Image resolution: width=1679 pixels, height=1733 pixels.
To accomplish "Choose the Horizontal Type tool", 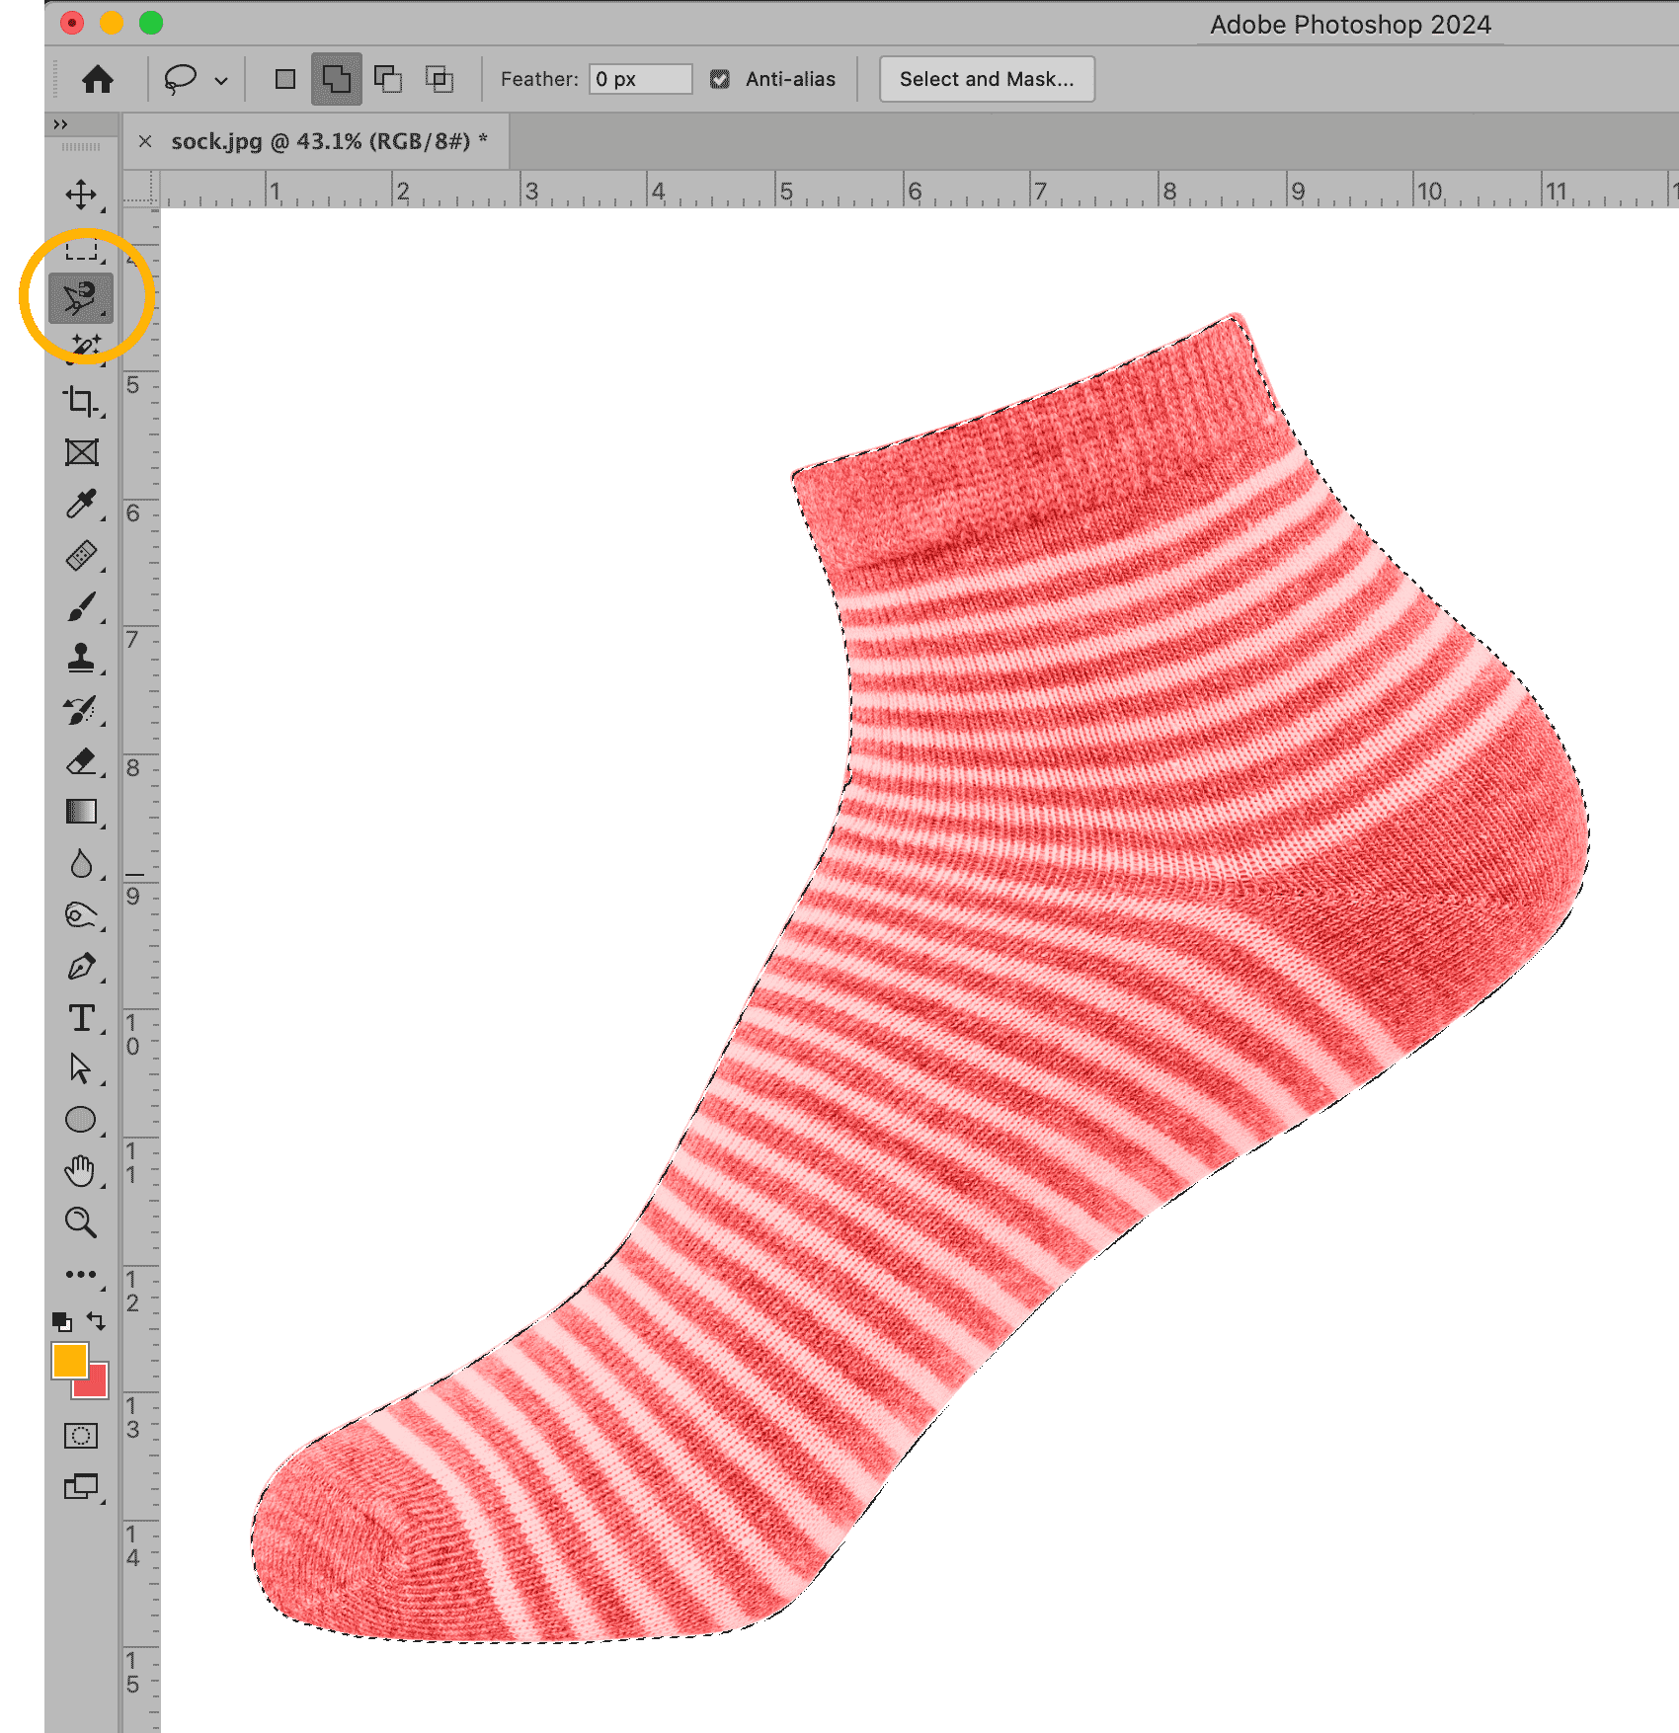I will (x=81, y=1017).
